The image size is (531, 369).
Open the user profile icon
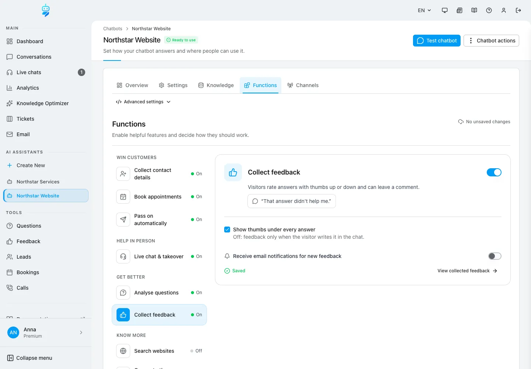point(504,10)
